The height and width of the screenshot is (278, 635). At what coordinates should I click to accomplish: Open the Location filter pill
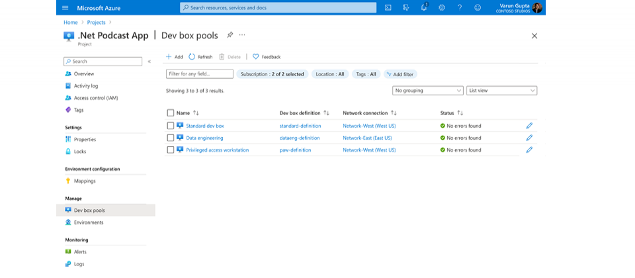pyautogui.click(x=329, y=74)
